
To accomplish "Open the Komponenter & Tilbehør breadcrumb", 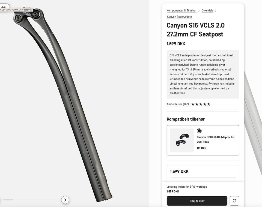I will tap(181, 11).
